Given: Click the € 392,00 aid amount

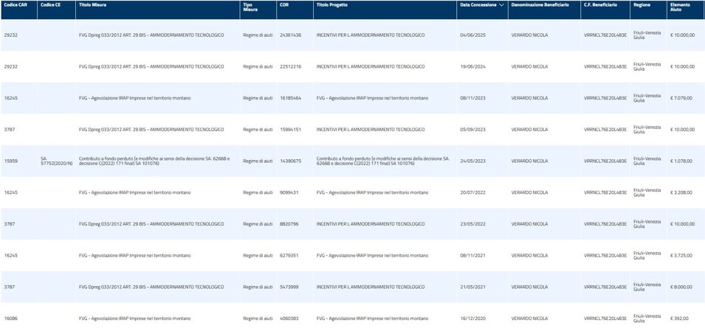Looking at the screenshot, I should click(679, 318).
